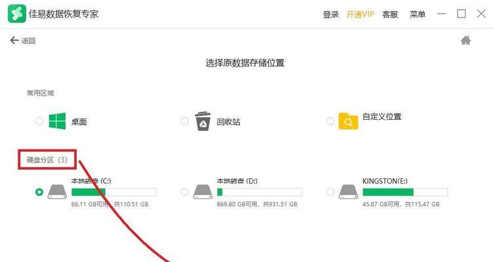The height and width of the screenshot is (262, 494).
Task: Open the 菜单 menu
Action: coord(417,14)
